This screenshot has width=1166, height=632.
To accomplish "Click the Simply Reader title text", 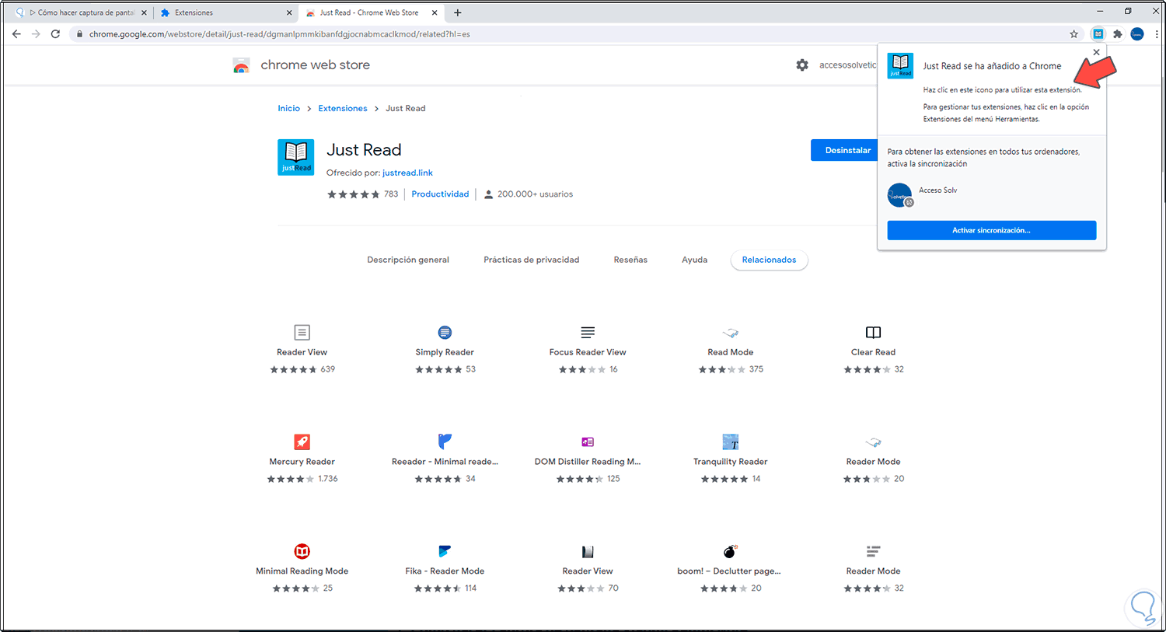I will pos(445,352).
